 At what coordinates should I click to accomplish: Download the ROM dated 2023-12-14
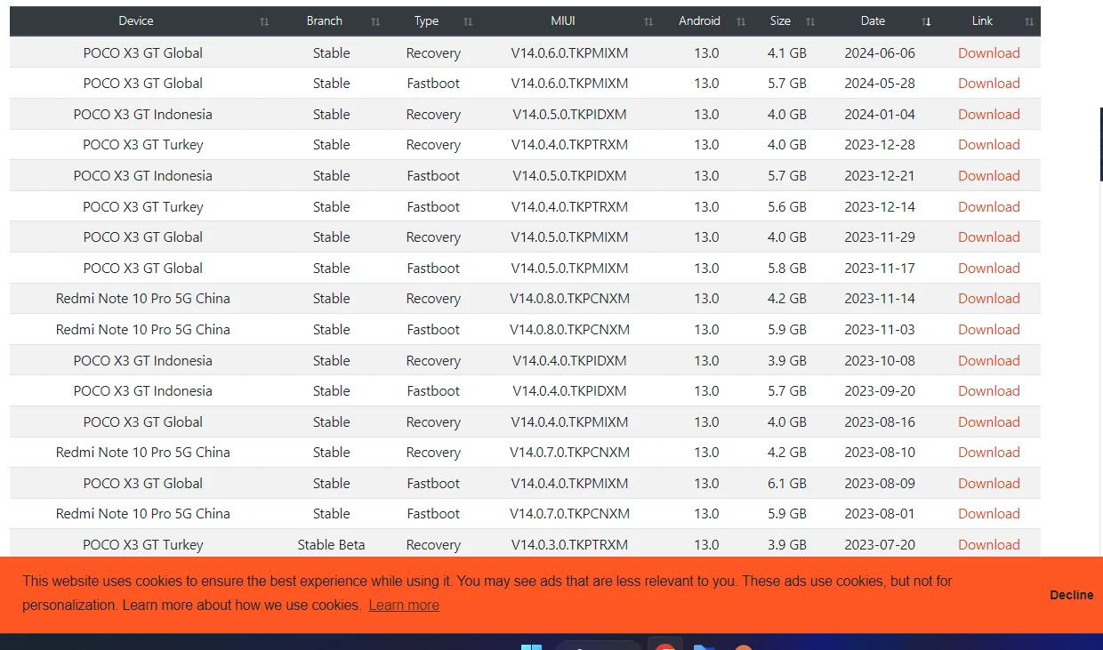click(x=989, y=206)
